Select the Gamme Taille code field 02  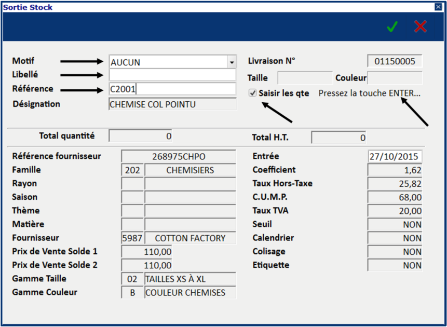[132, 279]
